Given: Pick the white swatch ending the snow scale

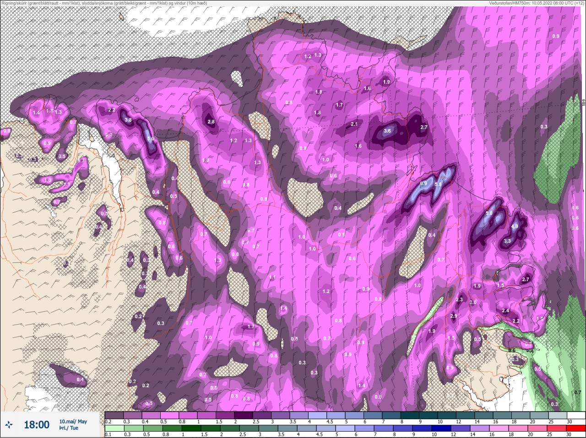Looking at the screenshot, I should (576, 416).
